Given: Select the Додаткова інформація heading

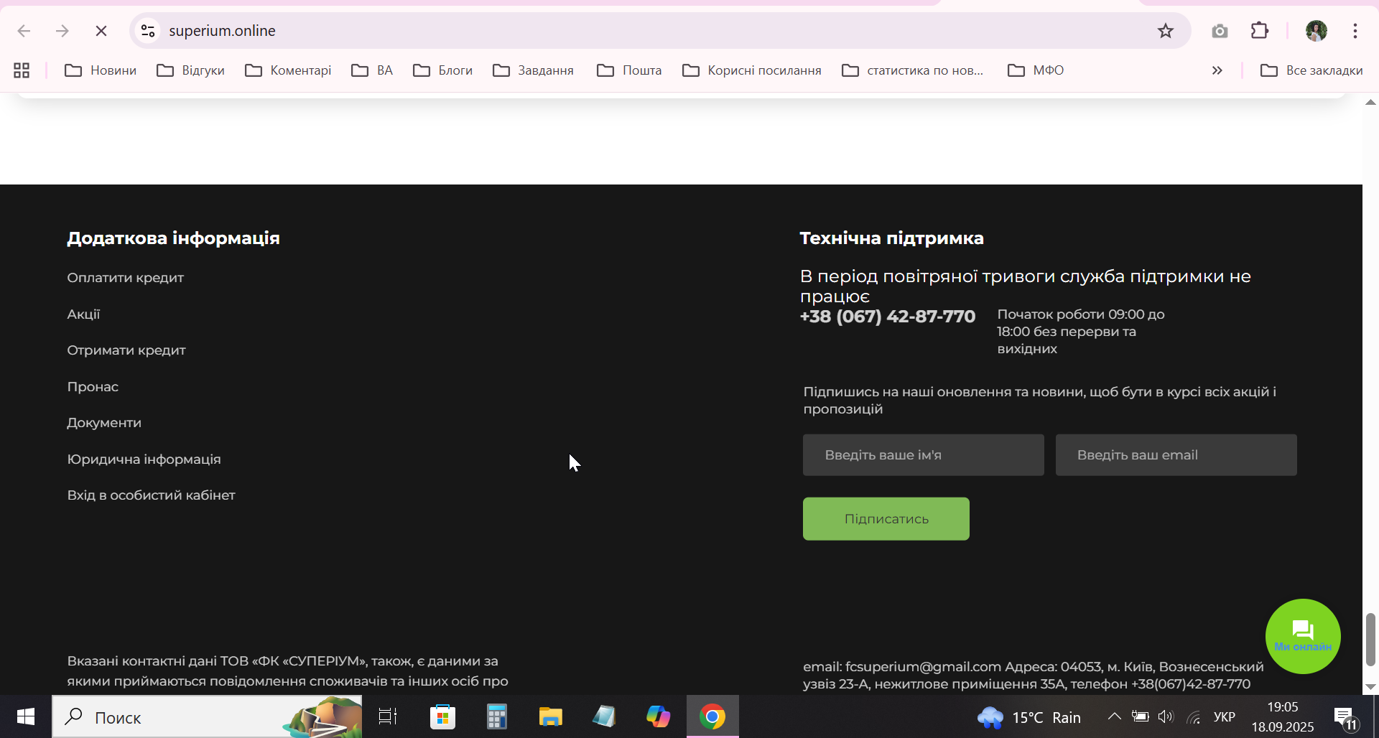Looking at the screenshot, I should (x=173, y=238).
